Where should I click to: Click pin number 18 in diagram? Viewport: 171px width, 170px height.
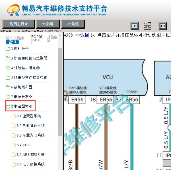click(x=92, y=100)
